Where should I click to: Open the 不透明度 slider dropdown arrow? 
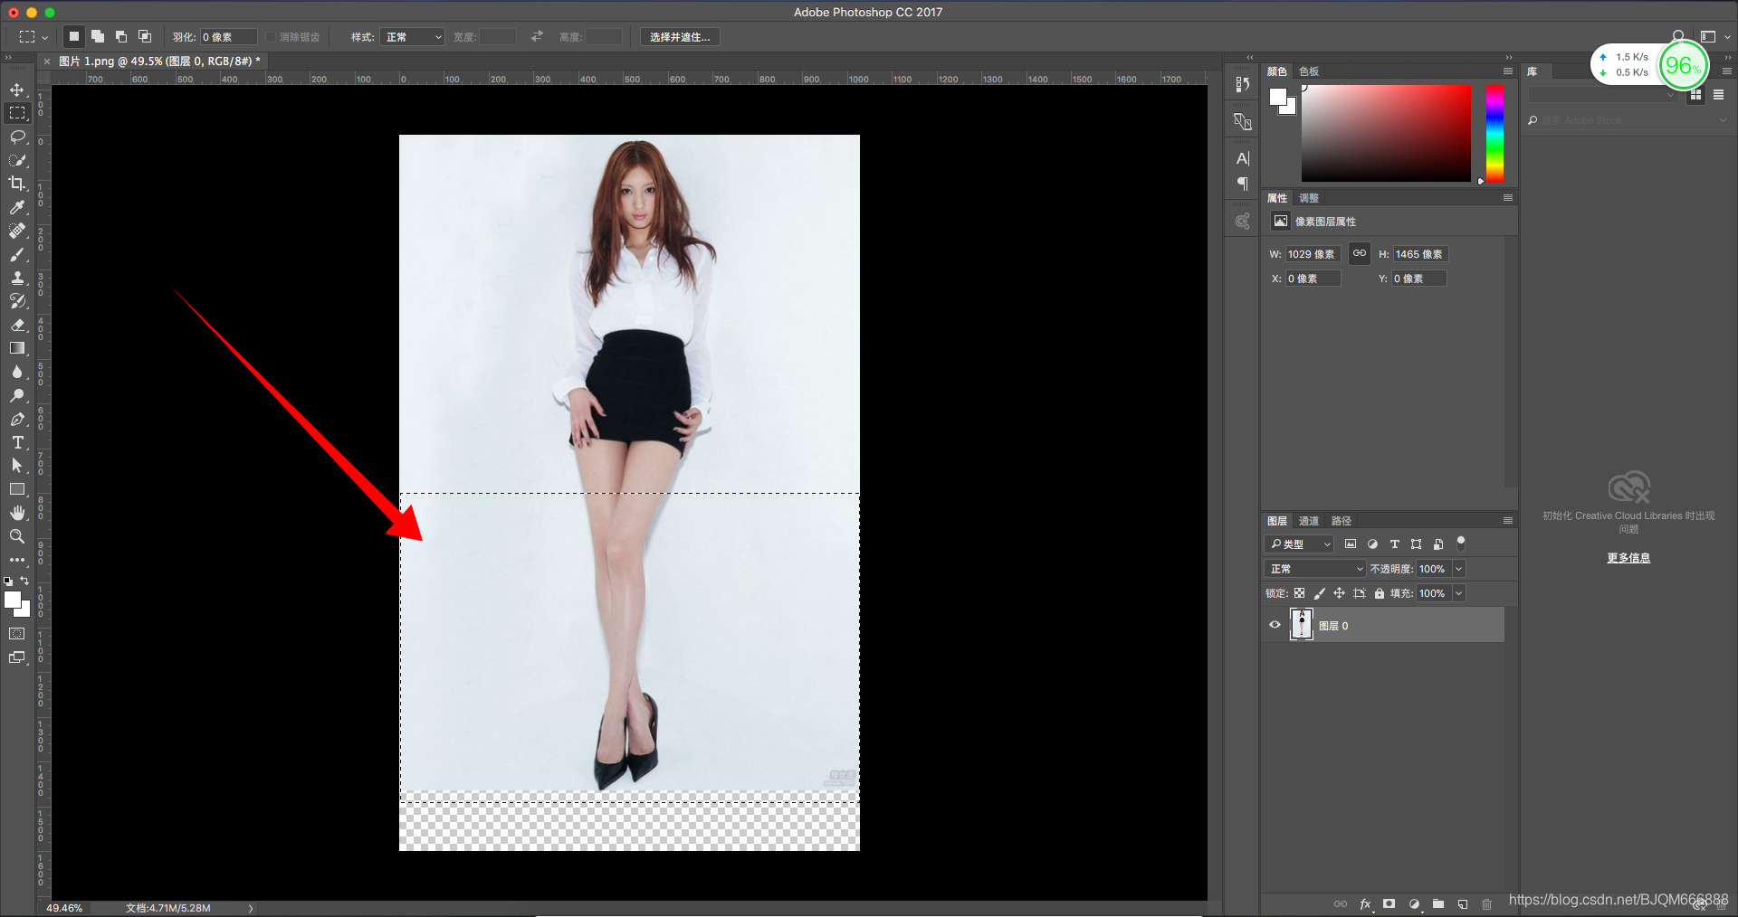(1458, 569)
